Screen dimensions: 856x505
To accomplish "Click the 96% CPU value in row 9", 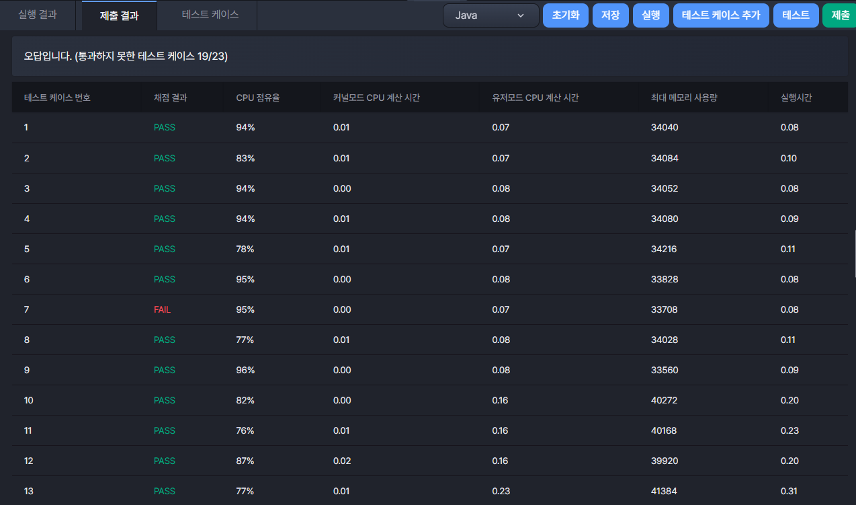I will [245, 370].
